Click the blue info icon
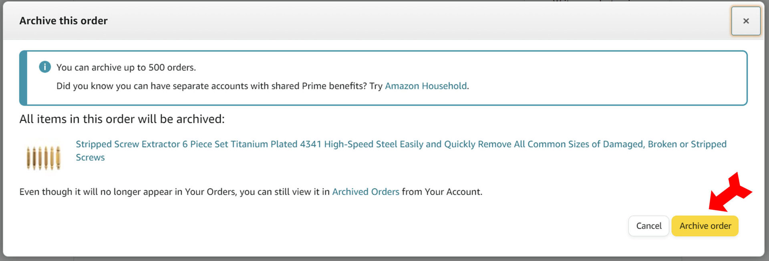 [x=45, y=67]
